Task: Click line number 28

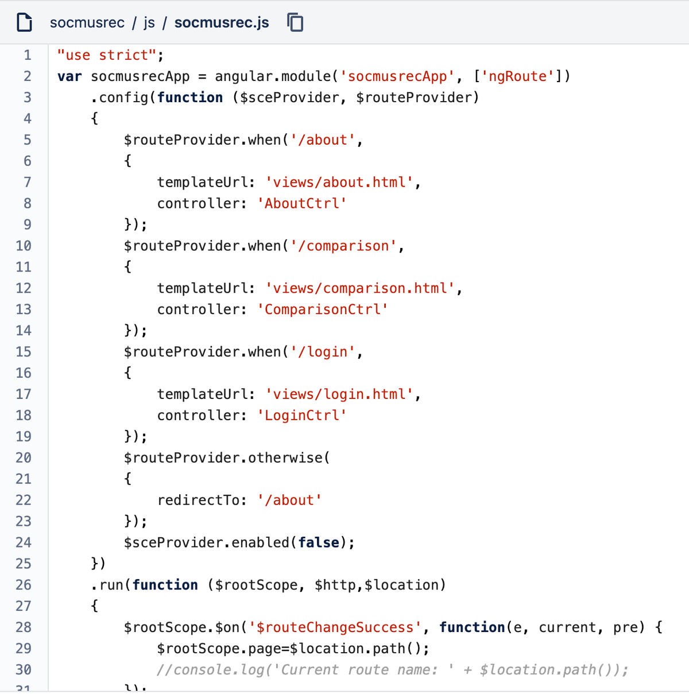Action: click(x=24, y=627)
